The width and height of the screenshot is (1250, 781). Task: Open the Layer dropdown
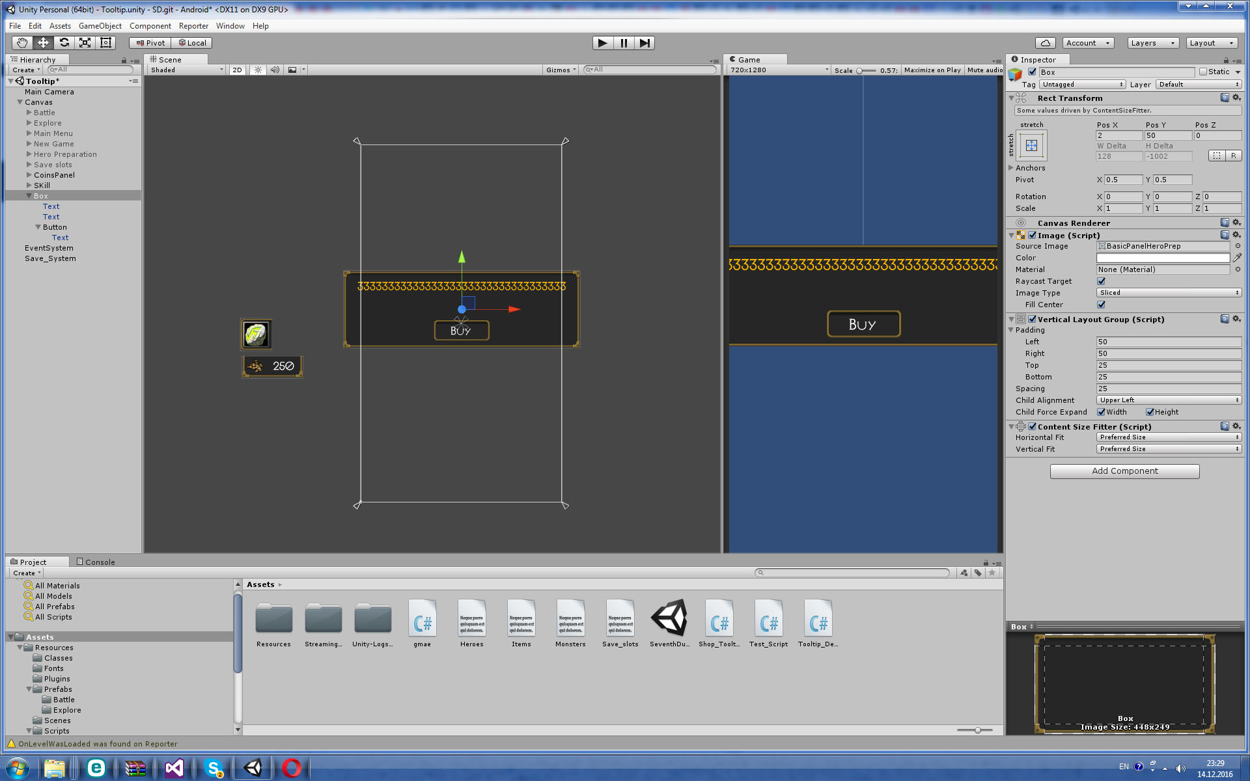(x=1199, y=84)
